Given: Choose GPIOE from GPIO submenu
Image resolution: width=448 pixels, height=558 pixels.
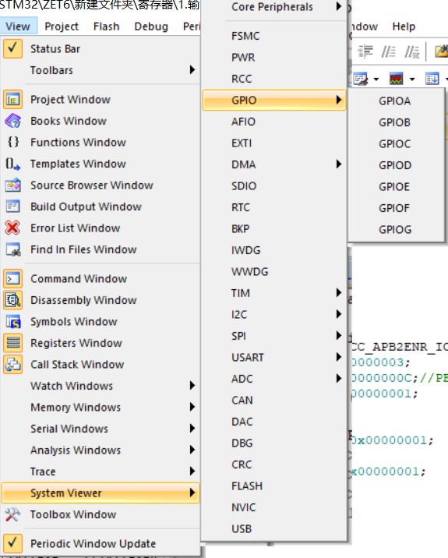Looking at the screenshot, I should pos(395,186).
